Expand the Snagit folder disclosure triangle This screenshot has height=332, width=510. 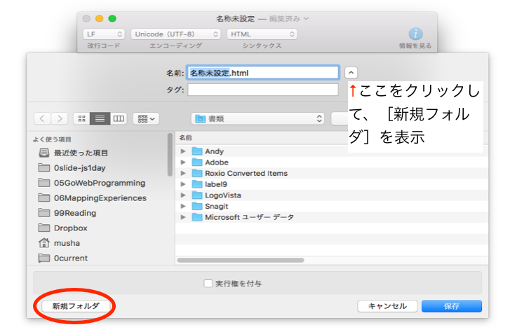[x=183, y=207]
